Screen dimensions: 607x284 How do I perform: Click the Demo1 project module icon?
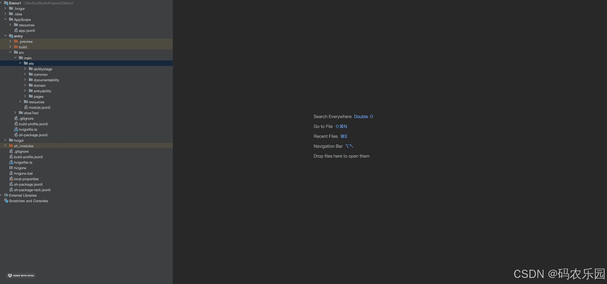coord(6,3)
